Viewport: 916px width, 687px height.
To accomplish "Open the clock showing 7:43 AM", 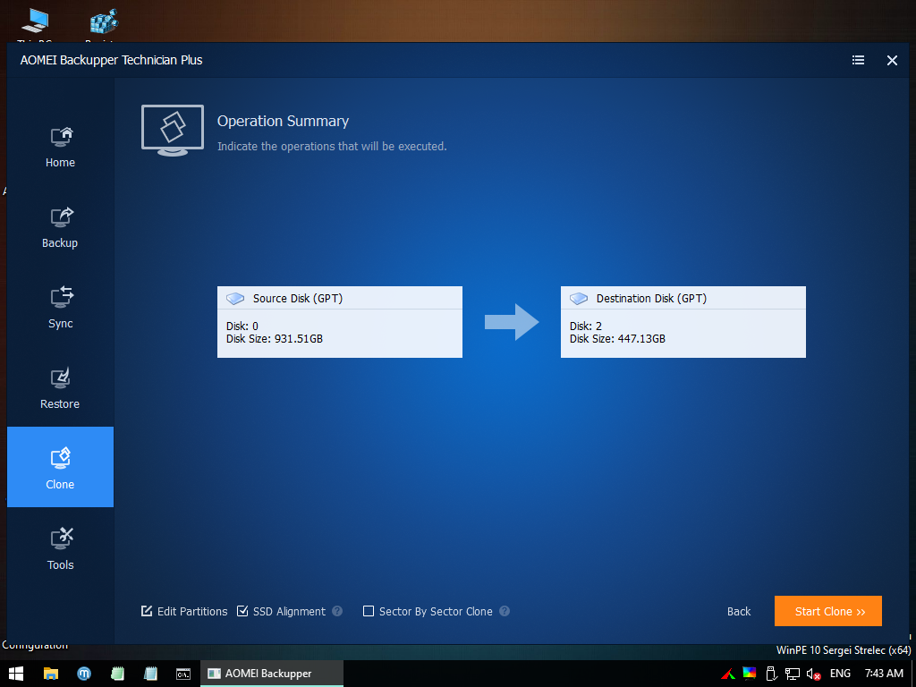I will 884,674.
